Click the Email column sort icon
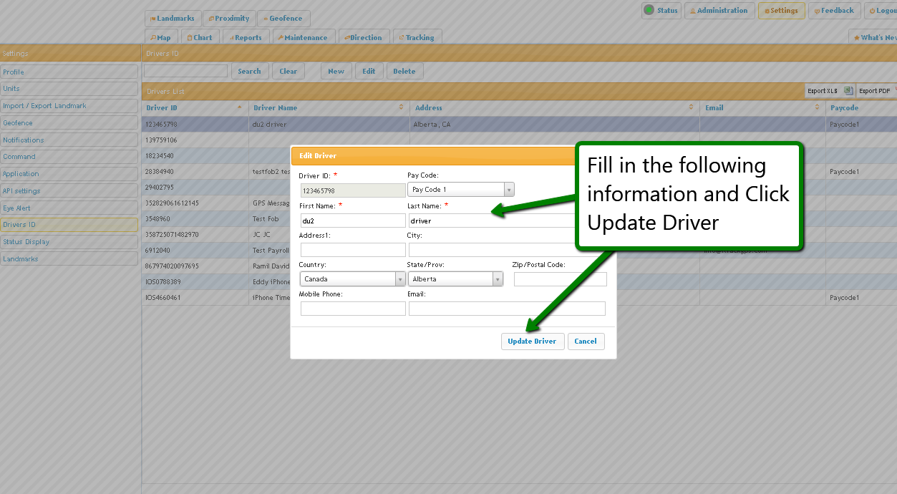 tap(817, 107)
